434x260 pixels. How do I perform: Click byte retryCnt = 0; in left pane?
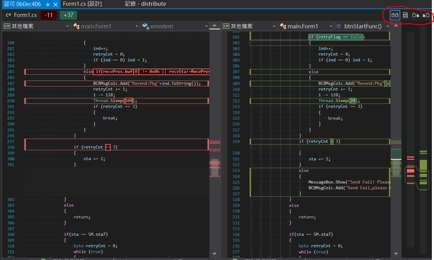[96, 246]
